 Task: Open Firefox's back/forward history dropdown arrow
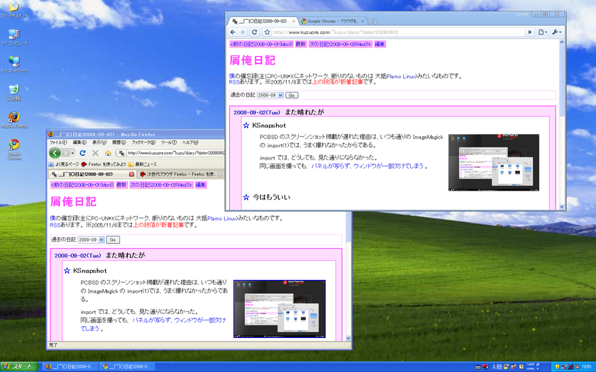72,153
